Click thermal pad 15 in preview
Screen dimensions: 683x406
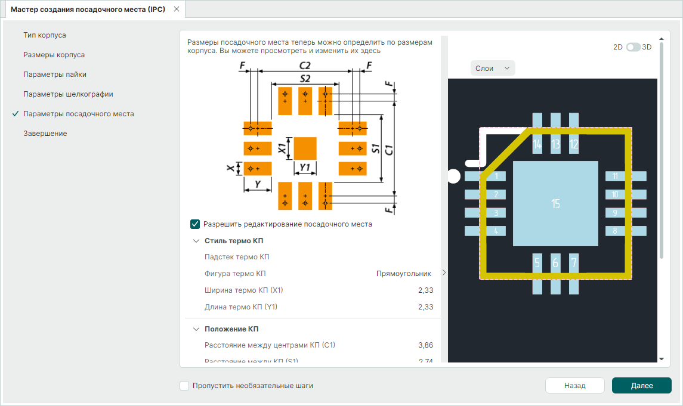click(555, 204)
